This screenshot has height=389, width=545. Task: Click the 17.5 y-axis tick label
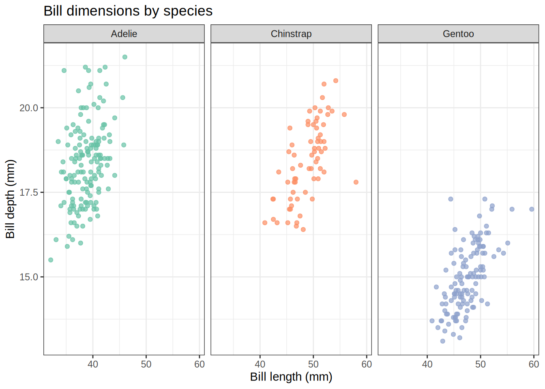29,192
